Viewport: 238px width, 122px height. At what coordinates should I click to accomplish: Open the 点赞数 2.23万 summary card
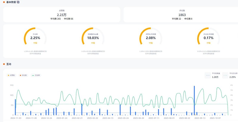(62, 15)
